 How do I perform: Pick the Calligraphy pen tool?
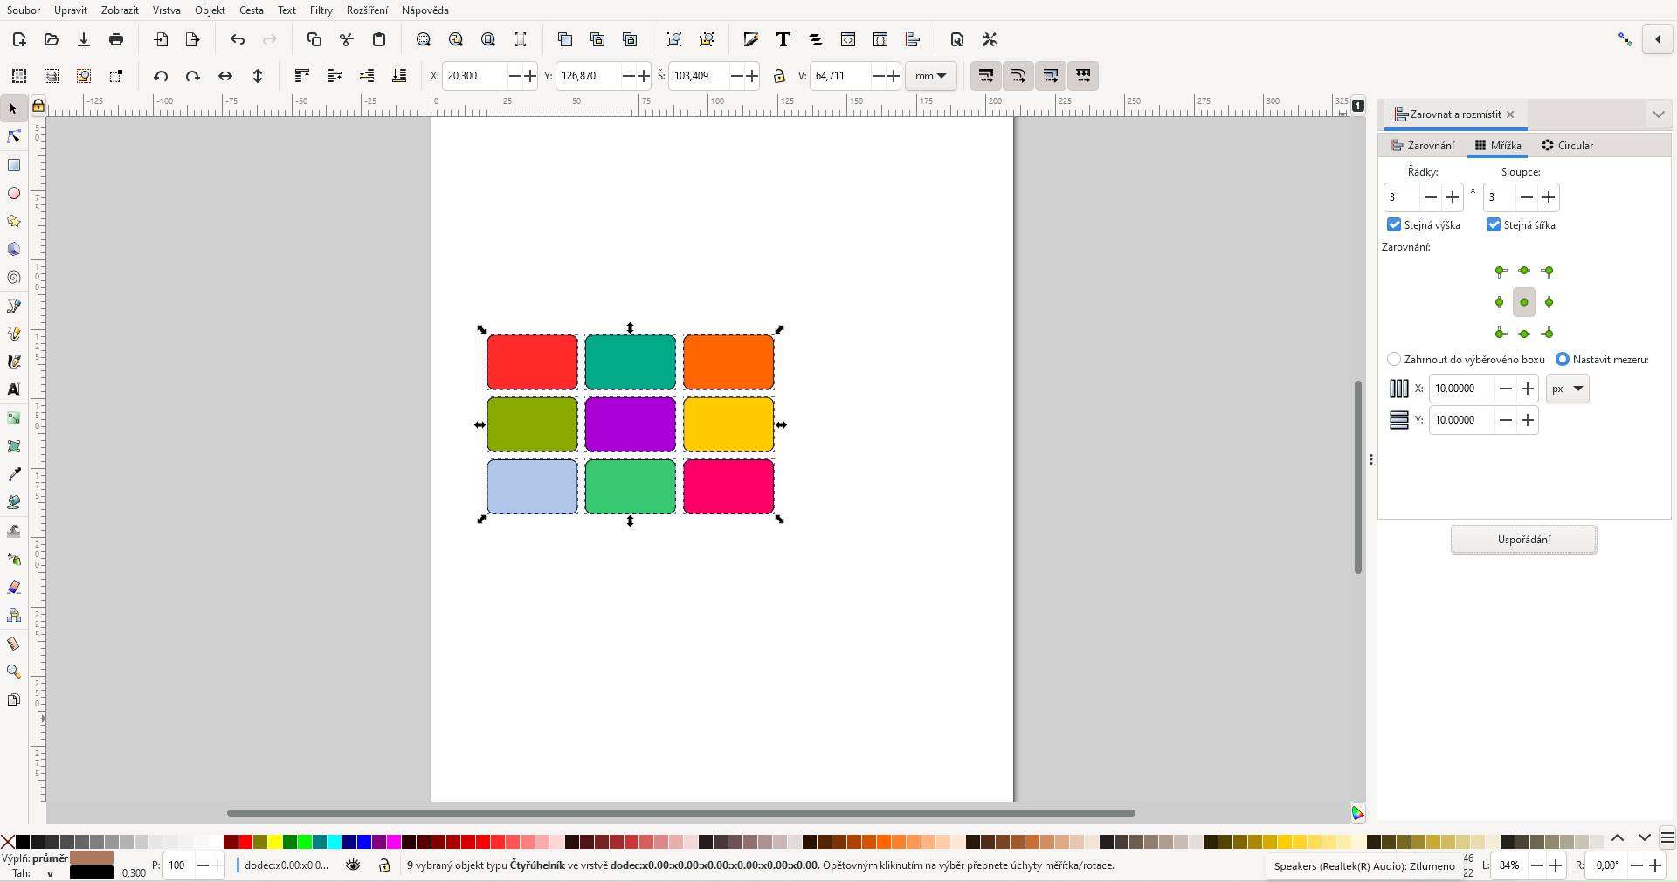click(14, 362)
